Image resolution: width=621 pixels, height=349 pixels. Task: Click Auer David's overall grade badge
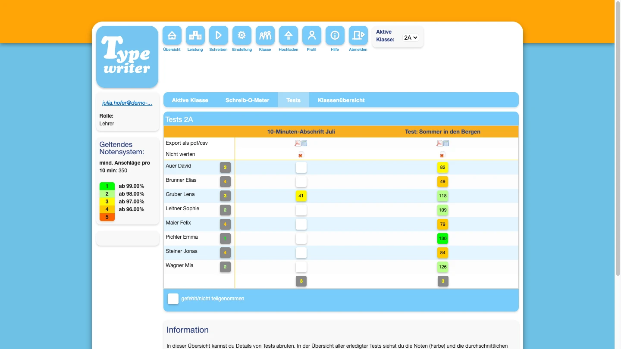[225, 167]
